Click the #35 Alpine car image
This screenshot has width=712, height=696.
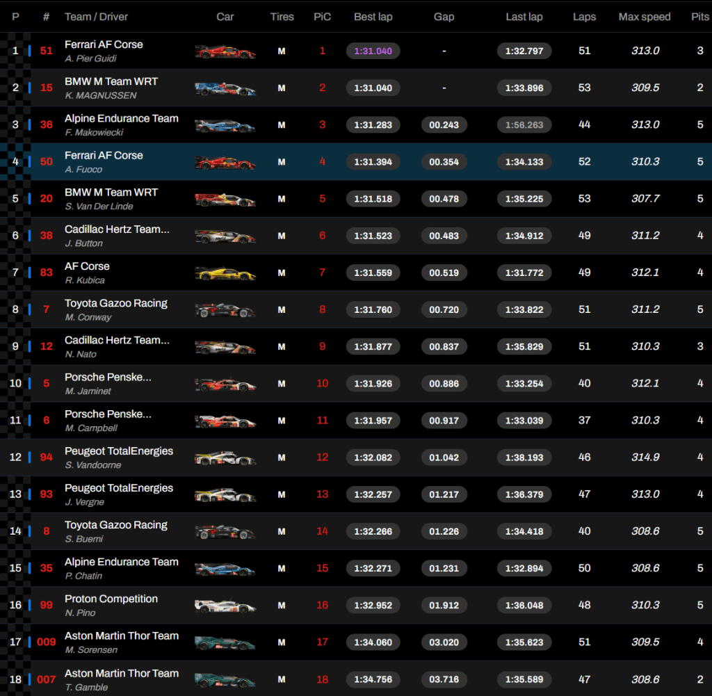225,569
